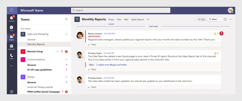Open Pradeep Gupta's avatar on Quota post

coord(80,55)
